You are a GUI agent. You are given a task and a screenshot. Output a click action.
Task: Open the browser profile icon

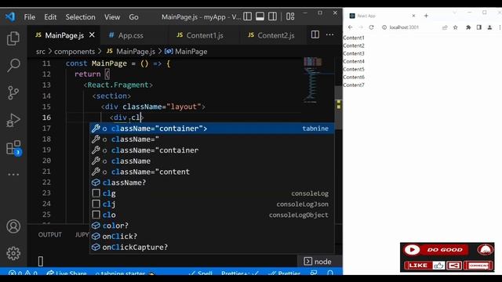click(489, 27)
